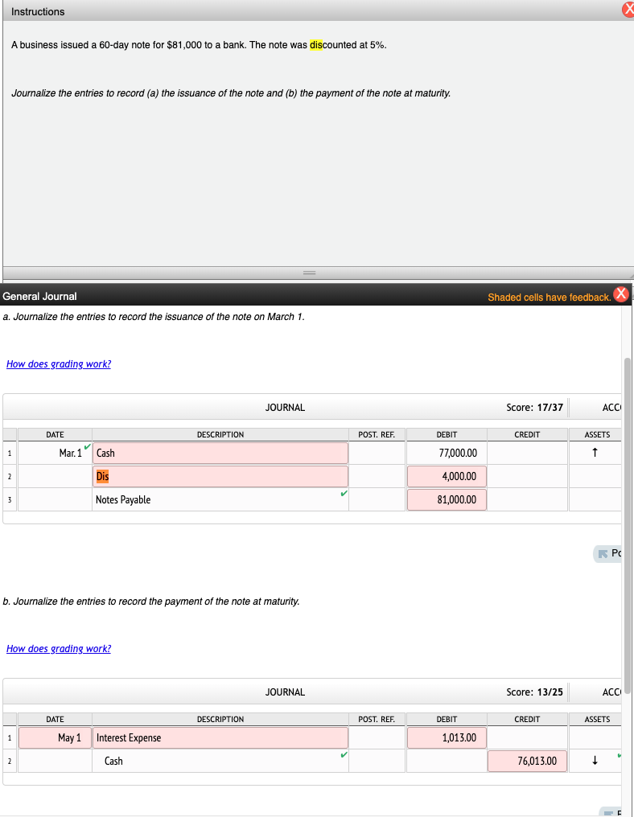
Task: Close the General Journal feedback panel
Action: tap(620, 294)
